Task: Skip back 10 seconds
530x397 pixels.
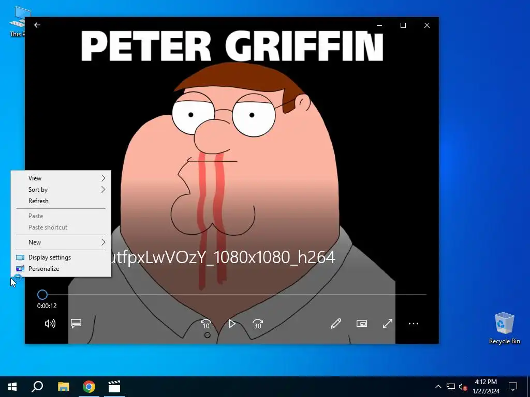Action: coord(206,324)
